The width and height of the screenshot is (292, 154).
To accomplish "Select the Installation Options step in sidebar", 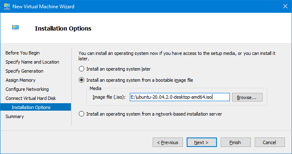I will pos(36,107).
